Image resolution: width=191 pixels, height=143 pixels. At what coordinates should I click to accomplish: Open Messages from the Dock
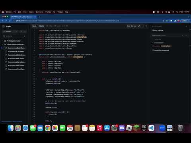click(33, 128)
